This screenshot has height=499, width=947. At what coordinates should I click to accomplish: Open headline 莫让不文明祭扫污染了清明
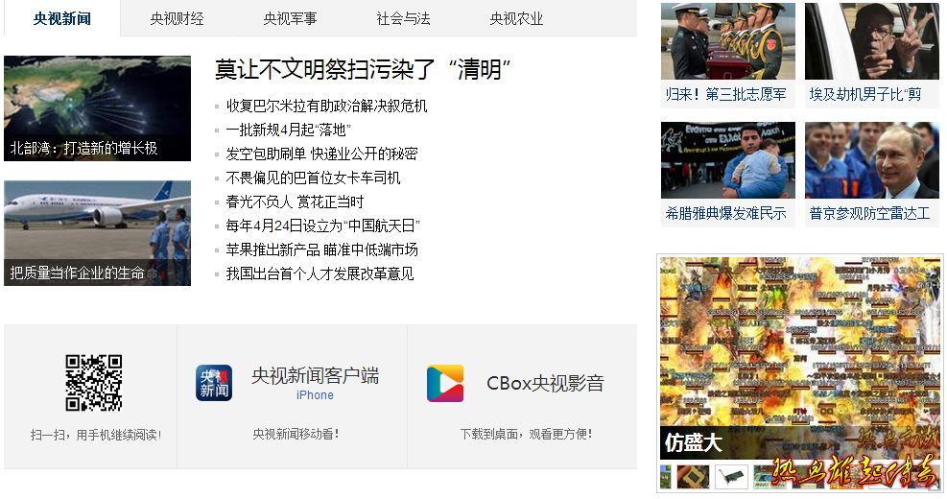[x=363, y=69]
